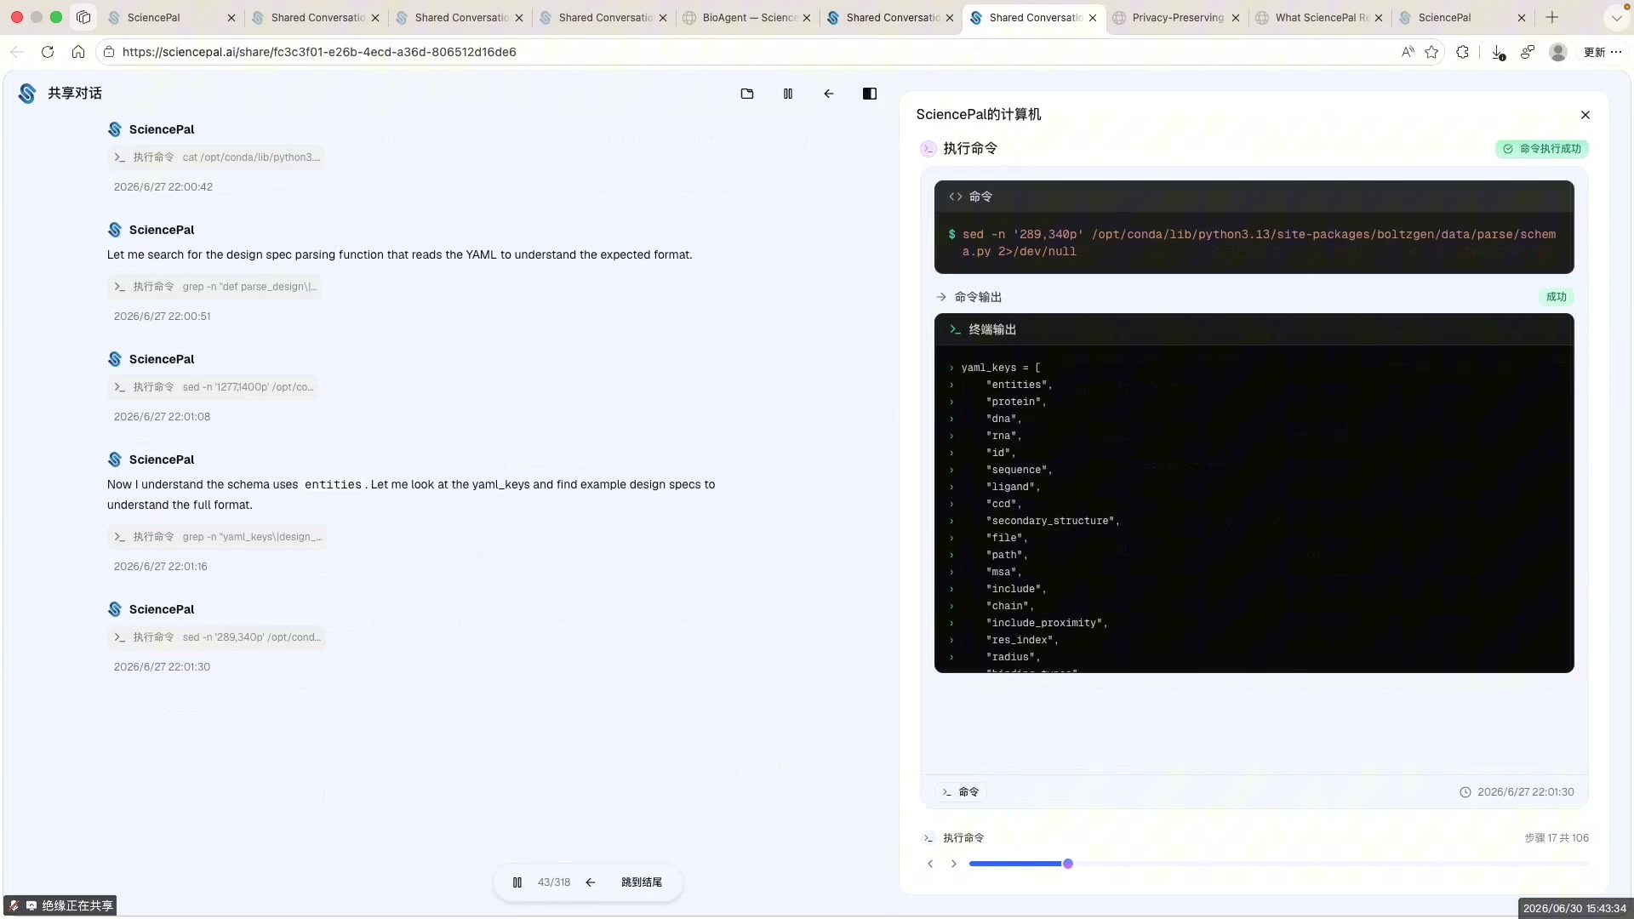Open the tab actions workspace icon
The height and width of the screenshot is (919, 1634).
83,17
